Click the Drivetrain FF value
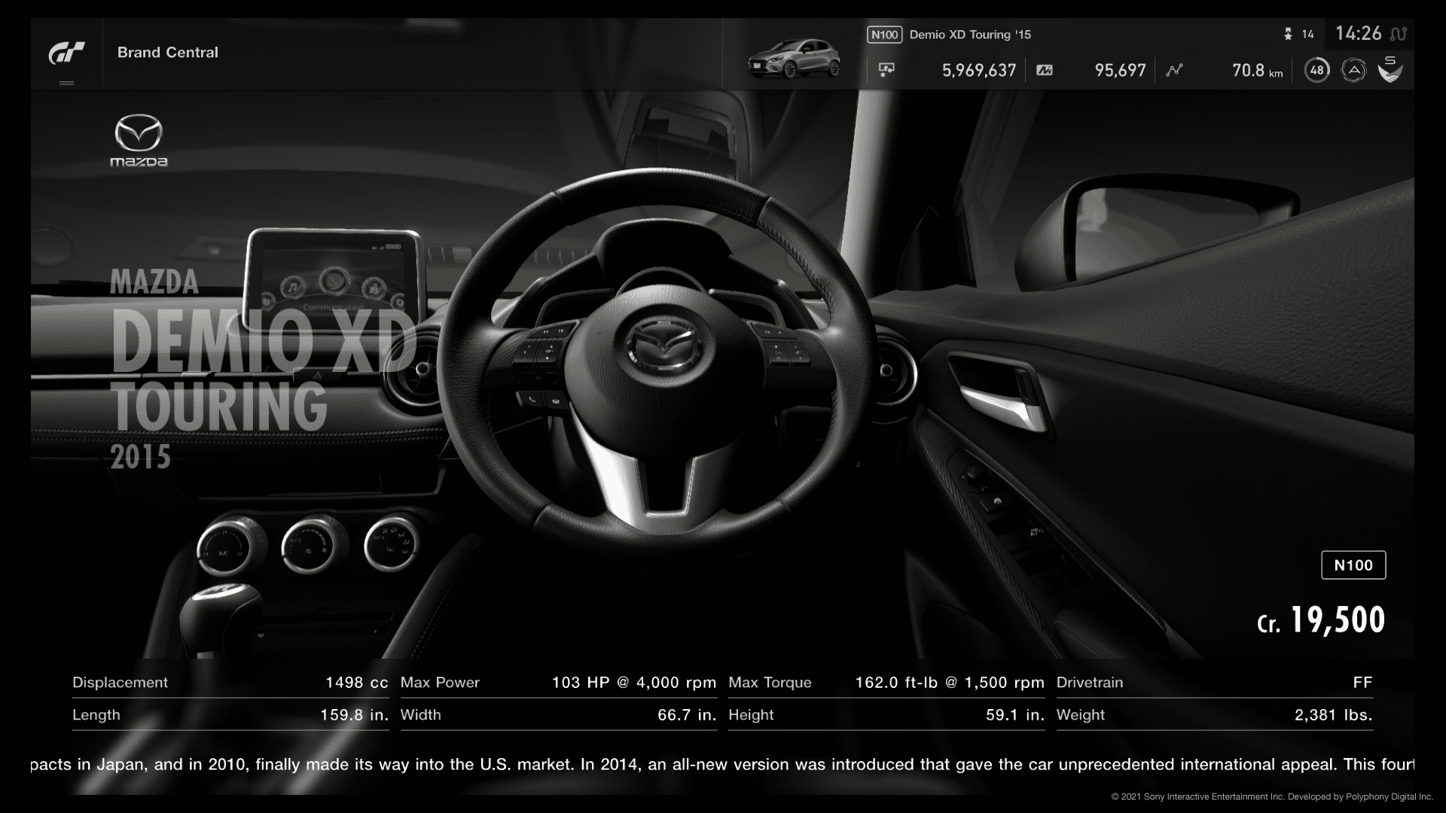The width and height of the screenshot is (1446, 813). click(x=1362, y=683)
